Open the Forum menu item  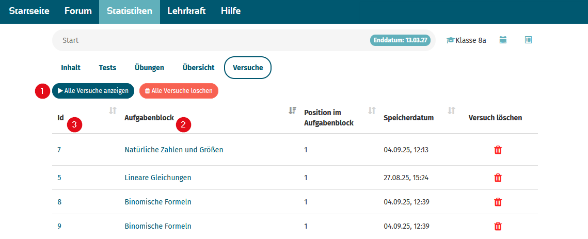pos(78,11)
